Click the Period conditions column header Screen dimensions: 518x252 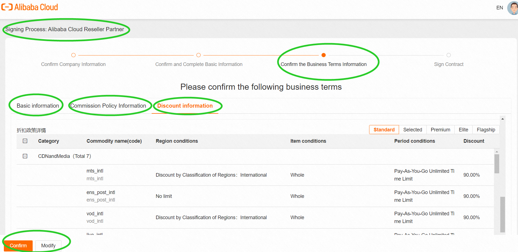pyautogui.click(x=415, y=141)
